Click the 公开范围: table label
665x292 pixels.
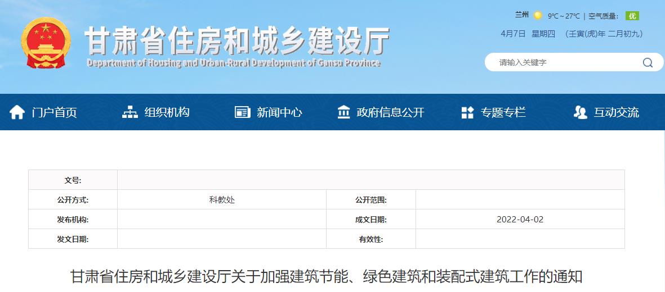(371, 200)
